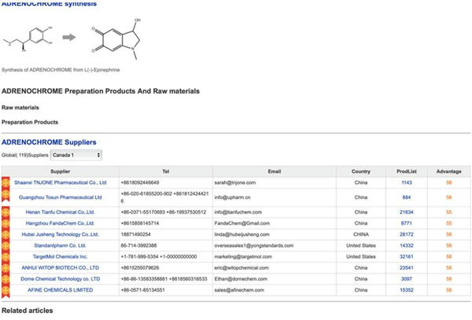Click the Preparation Products label
This screenshot has width=472, height=320.
point(30,122)
